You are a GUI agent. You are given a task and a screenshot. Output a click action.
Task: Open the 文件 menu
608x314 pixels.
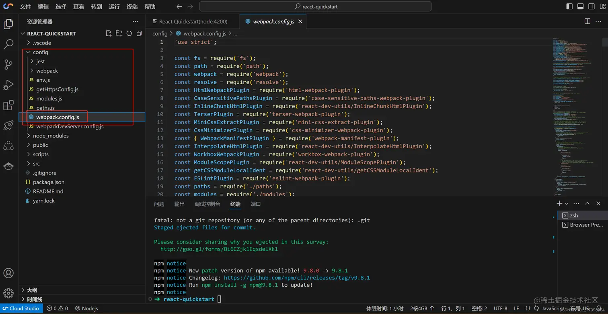[x=25, y=6]
